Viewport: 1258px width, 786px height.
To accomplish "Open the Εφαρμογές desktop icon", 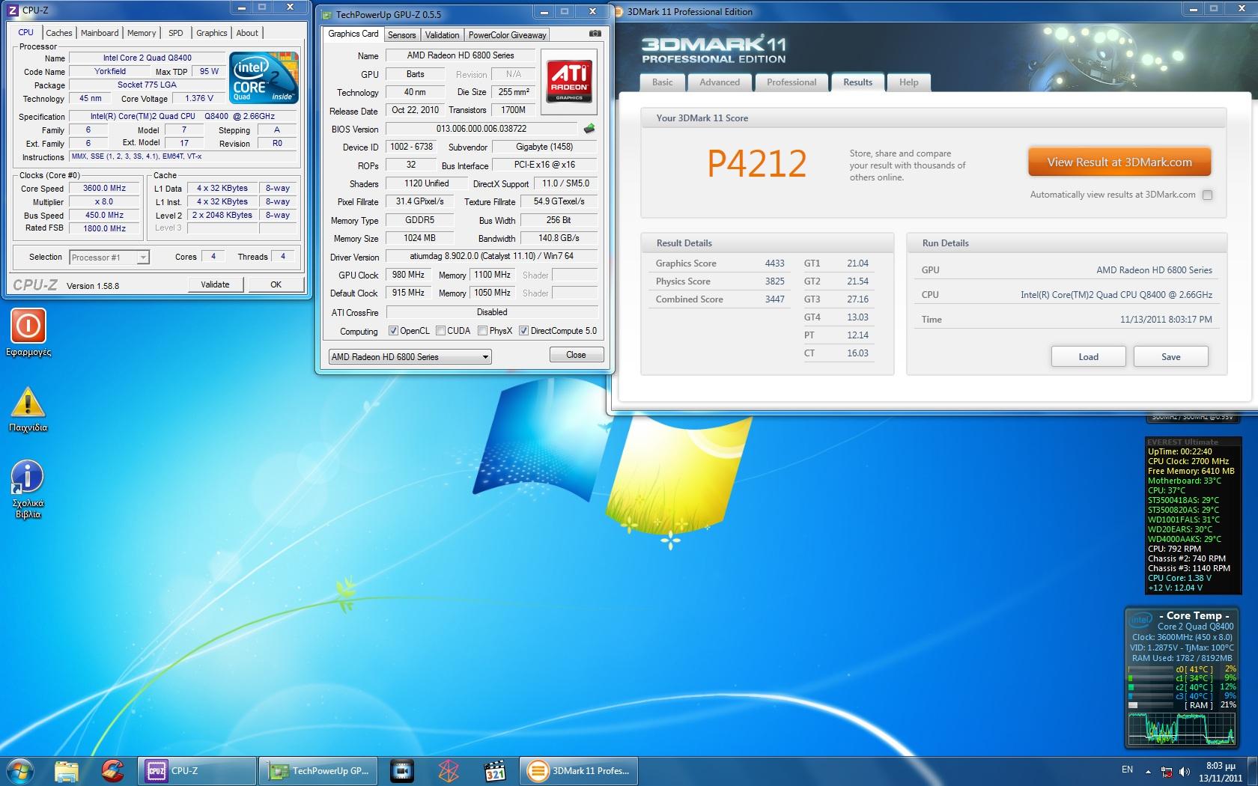I will coord(28,333).
